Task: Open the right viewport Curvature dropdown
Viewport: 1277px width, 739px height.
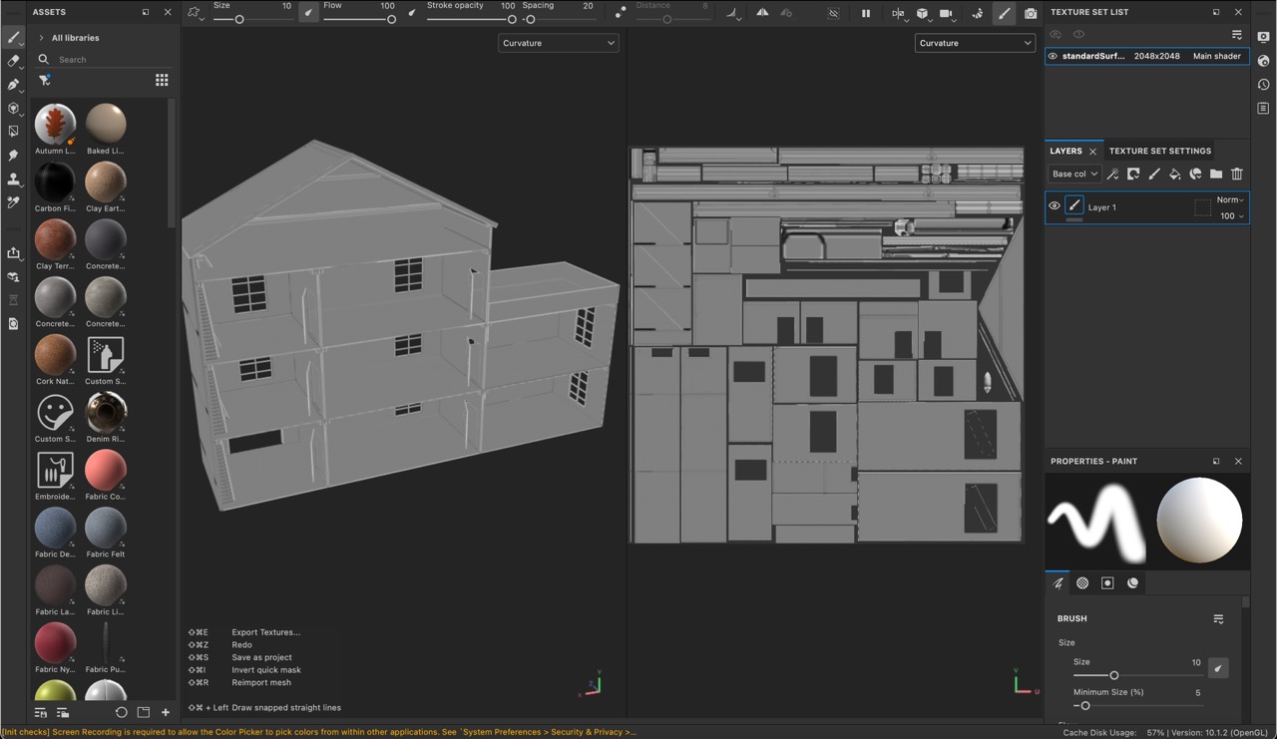Action: pyautogui.click(x=975, y=43)
